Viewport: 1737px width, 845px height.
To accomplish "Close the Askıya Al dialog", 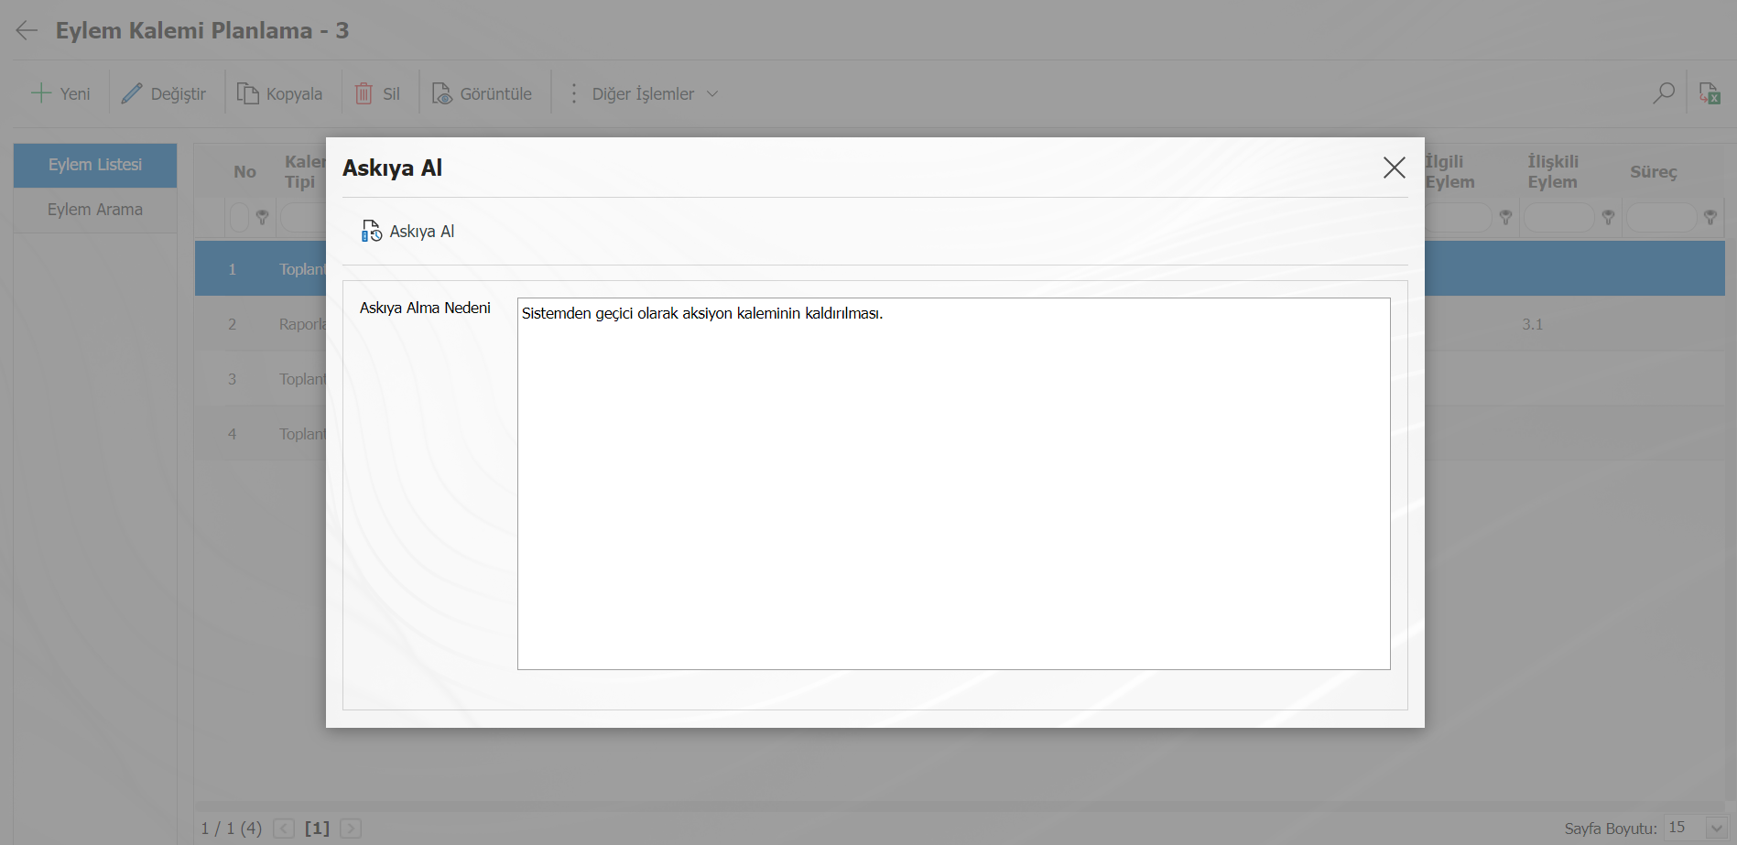I will [1394, 168].
